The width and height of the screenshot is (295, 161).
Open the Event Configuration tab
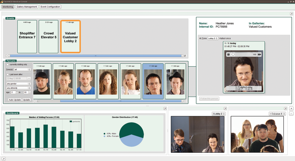pos(50,7)
